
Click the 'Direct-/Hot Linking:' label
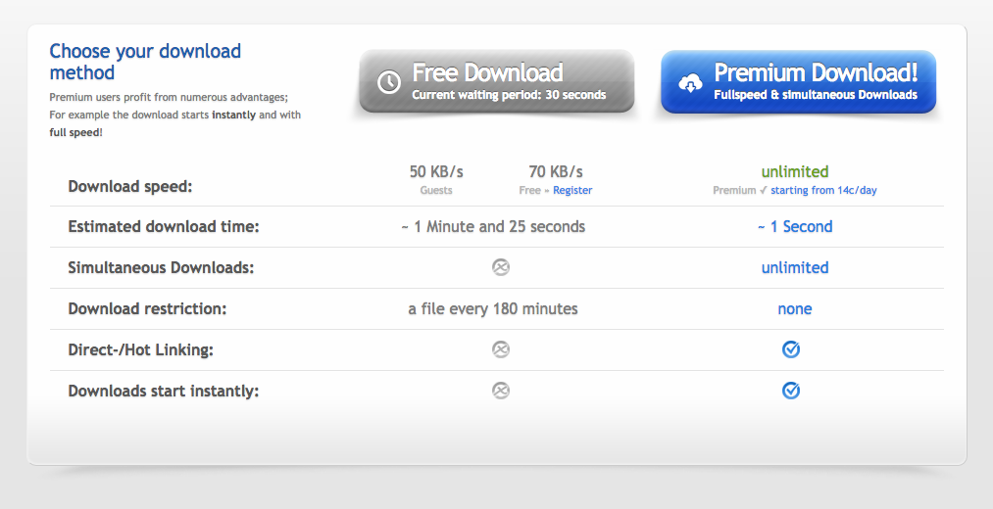coord(140,349)
